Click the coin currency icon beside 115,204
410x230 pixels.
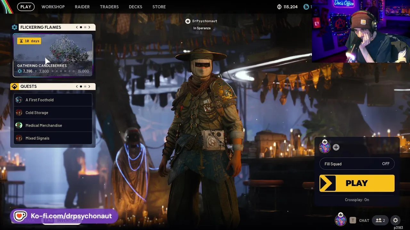pyautogui.click(x=279, y=7)
